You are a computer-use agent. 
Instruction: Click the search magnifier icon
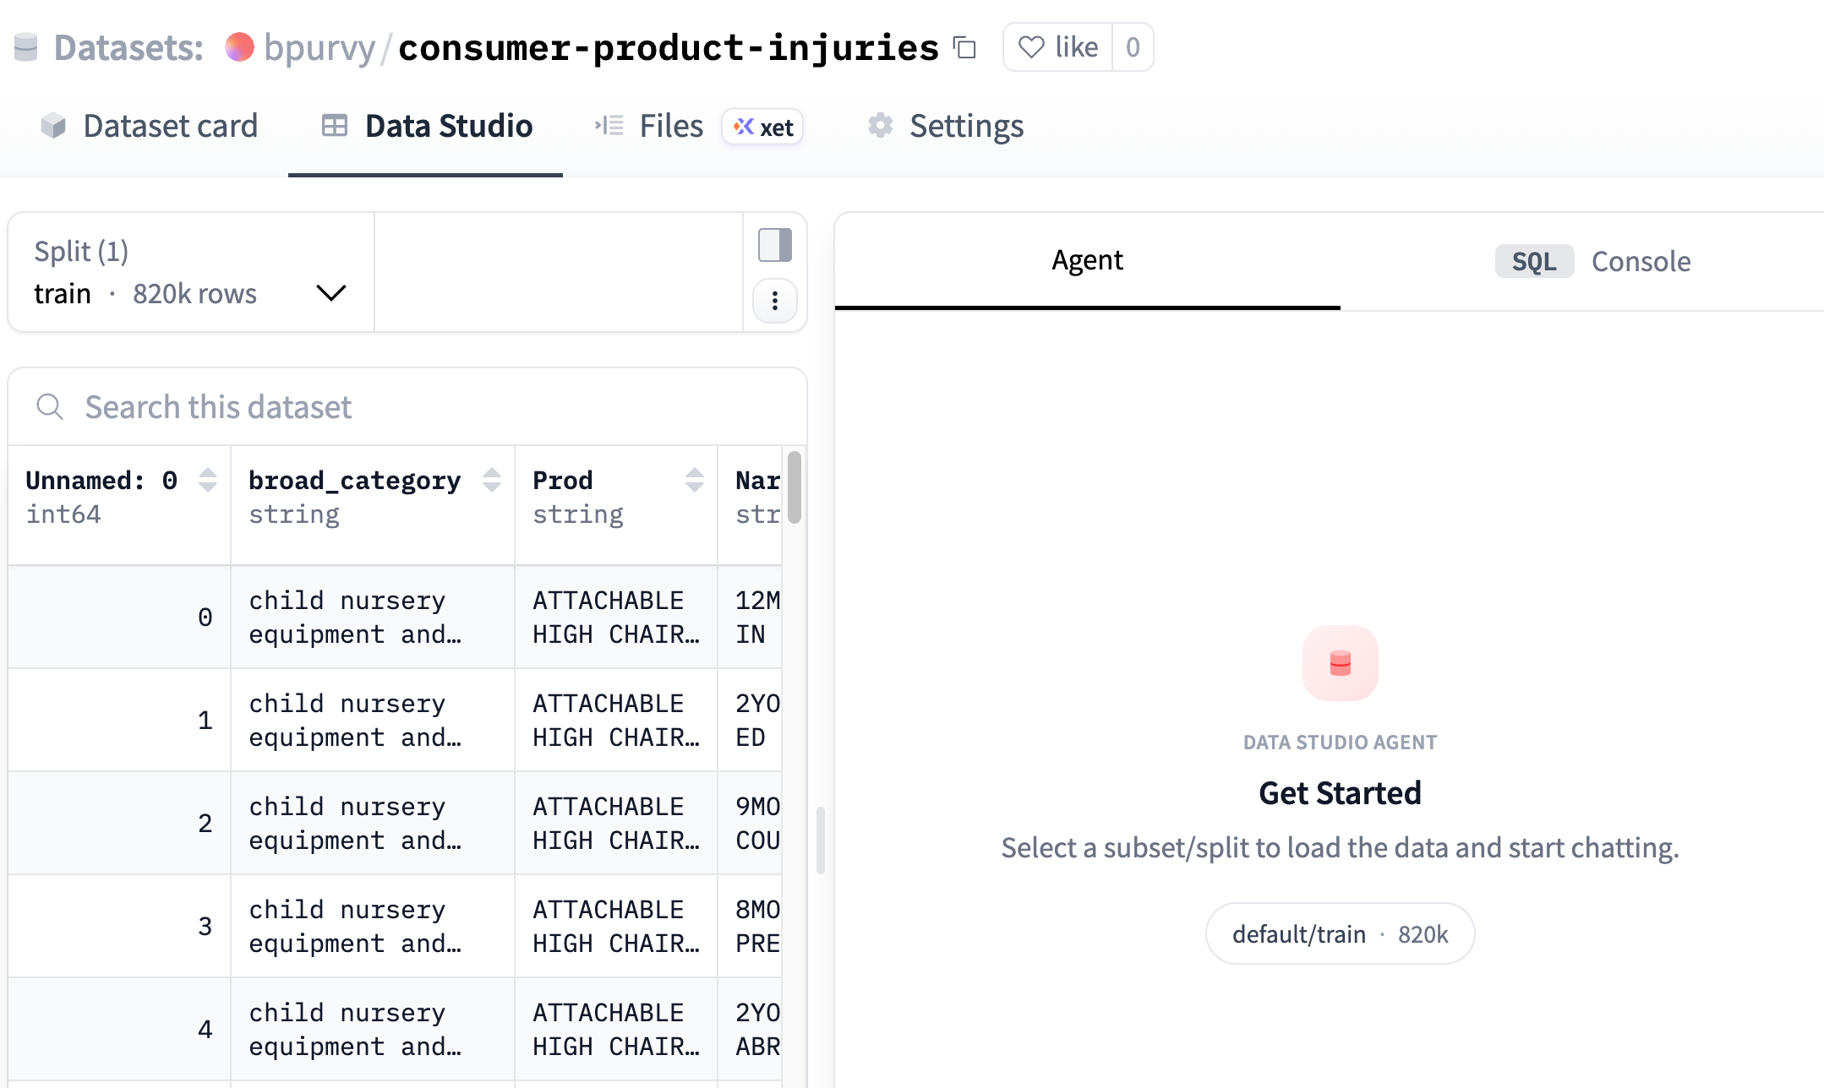pyautogui.click(x=50, y=407)
